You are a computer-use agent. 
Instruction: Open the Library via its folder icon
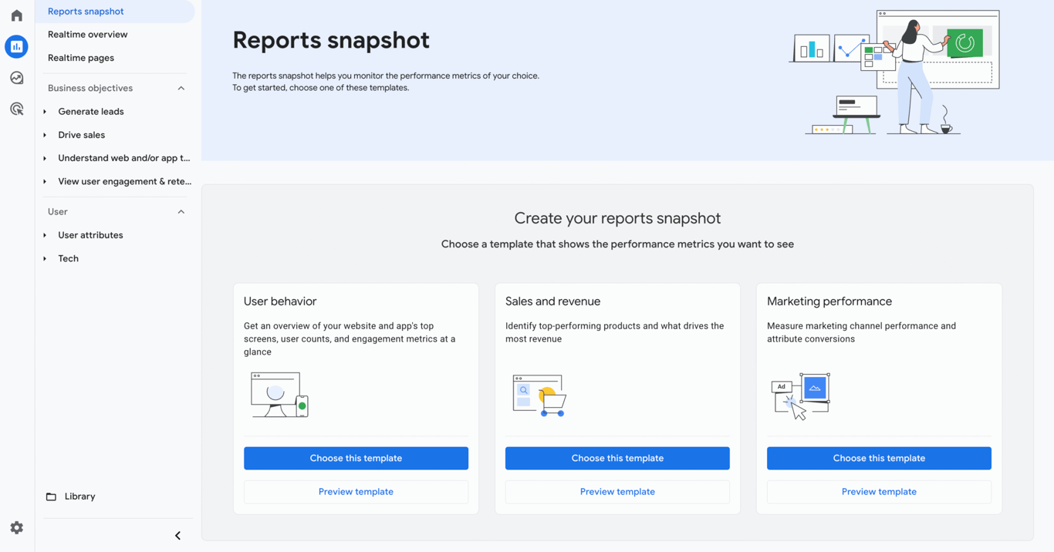click(x=50, y=496)
